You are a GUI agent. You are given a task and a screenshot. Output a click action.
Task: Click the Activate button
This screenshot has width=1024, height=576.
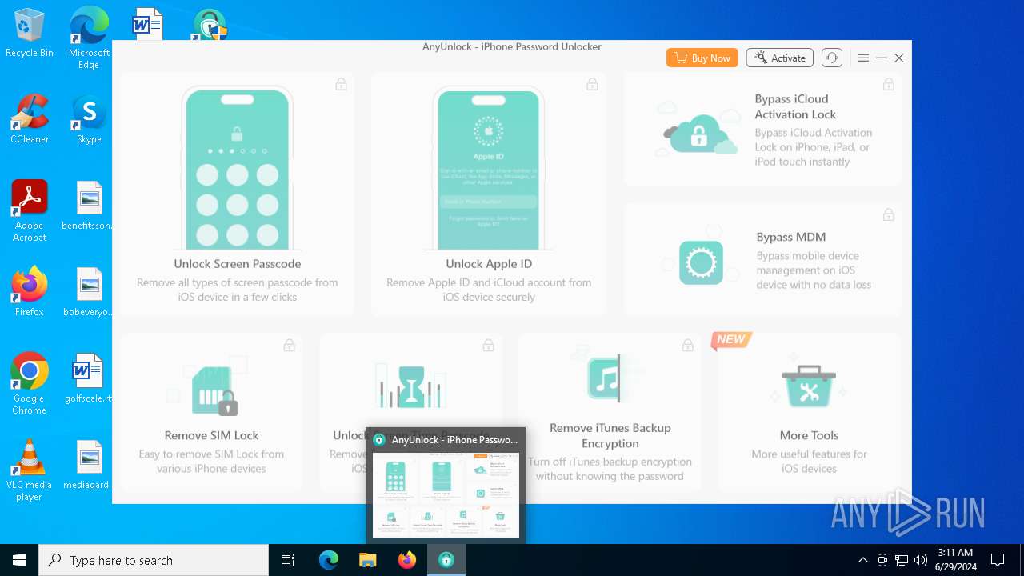tap(780, 58)
